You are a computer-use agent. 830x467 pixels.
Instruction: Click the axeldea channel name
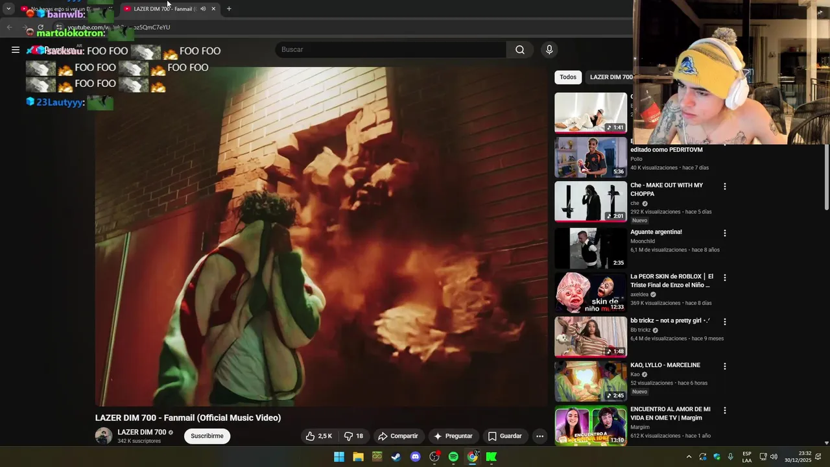coord(639,294)
